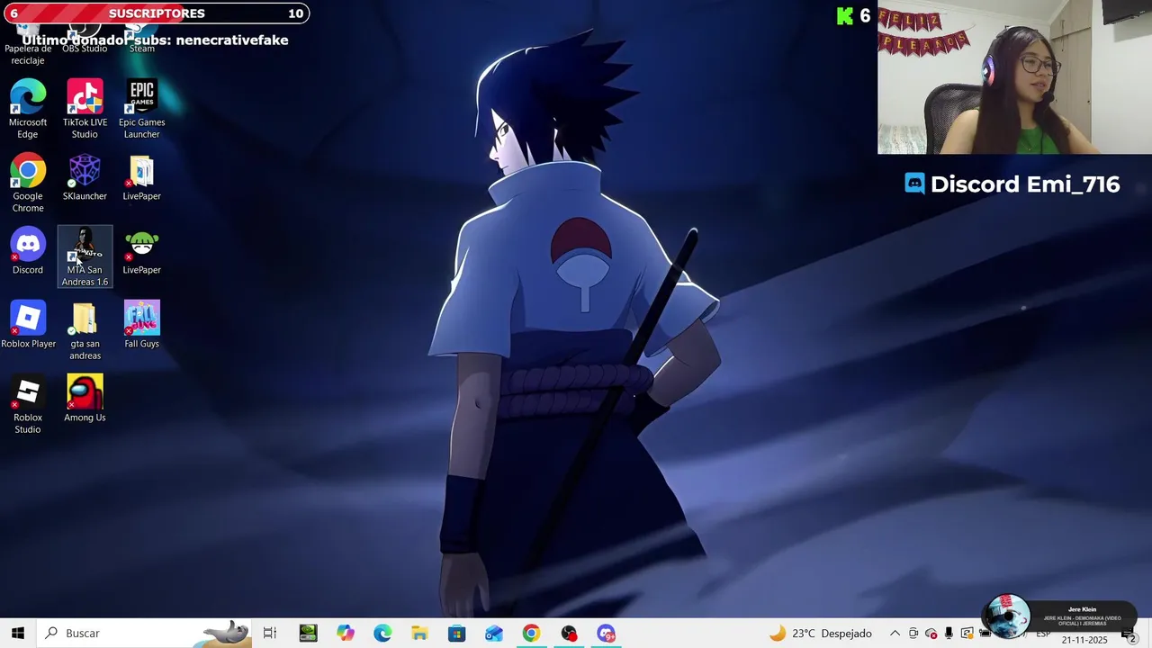Open NVIDIA app from taskbar
The width and height of the screenshot is (1152, 648).
tap(308, 633)
